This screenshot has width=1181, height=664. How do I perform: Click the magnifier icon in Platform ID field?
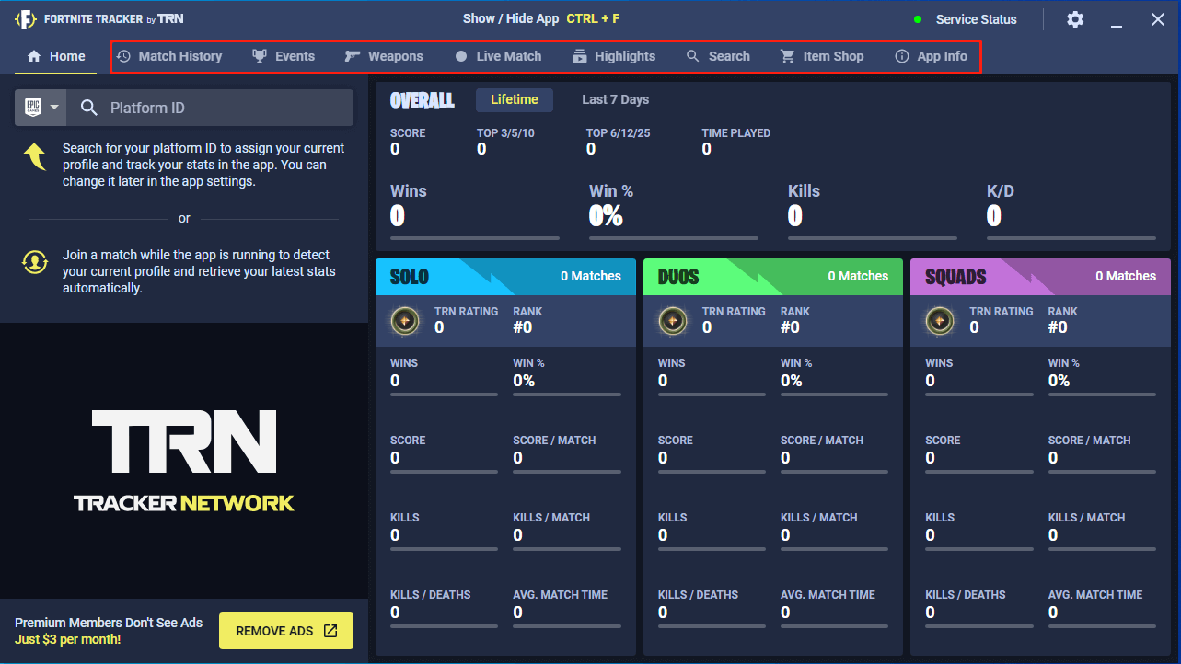[x=89, y=108]
